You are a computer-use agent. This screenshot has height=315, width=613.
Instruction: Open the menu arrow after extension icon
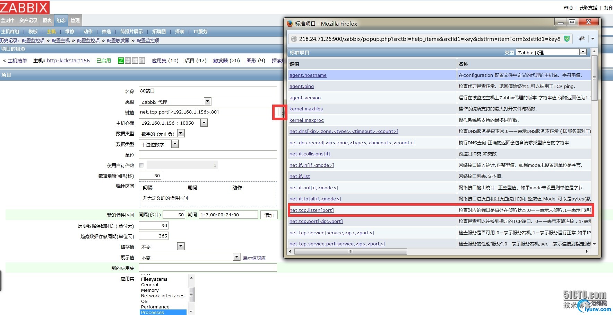pos(593,39)
